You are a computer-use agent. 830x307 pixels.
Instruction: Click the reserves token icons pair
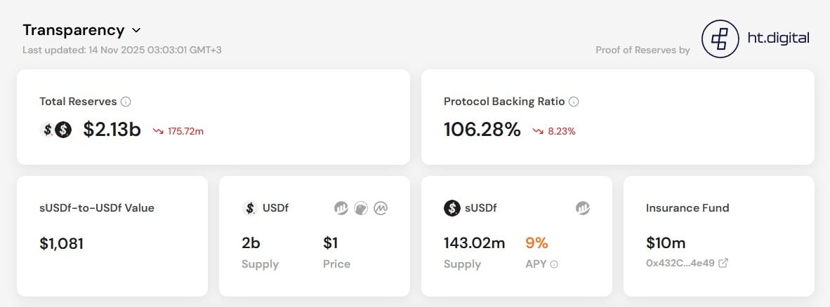(58, 130)
